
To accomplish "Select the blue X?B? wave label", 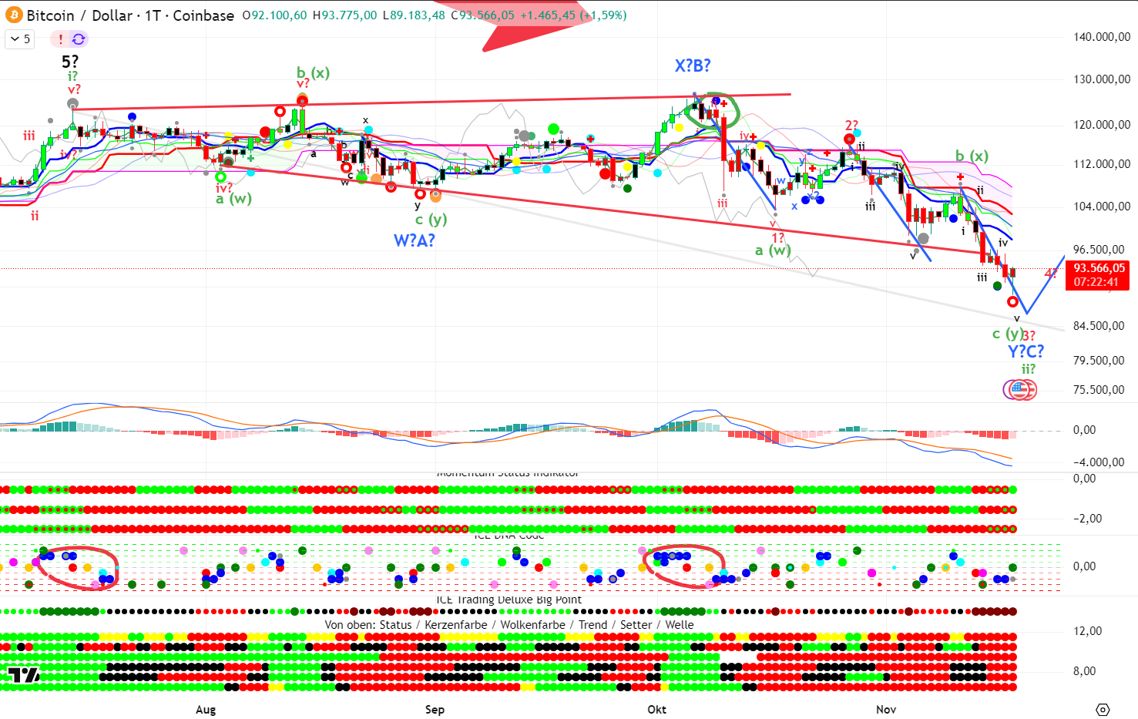I will (x=692, y=66).
